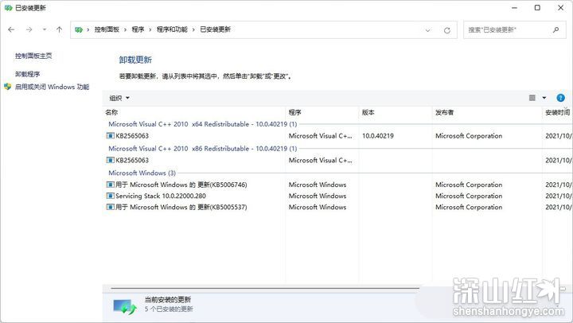This screenshot has height=323, width=573.
Task: Go back with the left arrow
Action: [11, 29]
